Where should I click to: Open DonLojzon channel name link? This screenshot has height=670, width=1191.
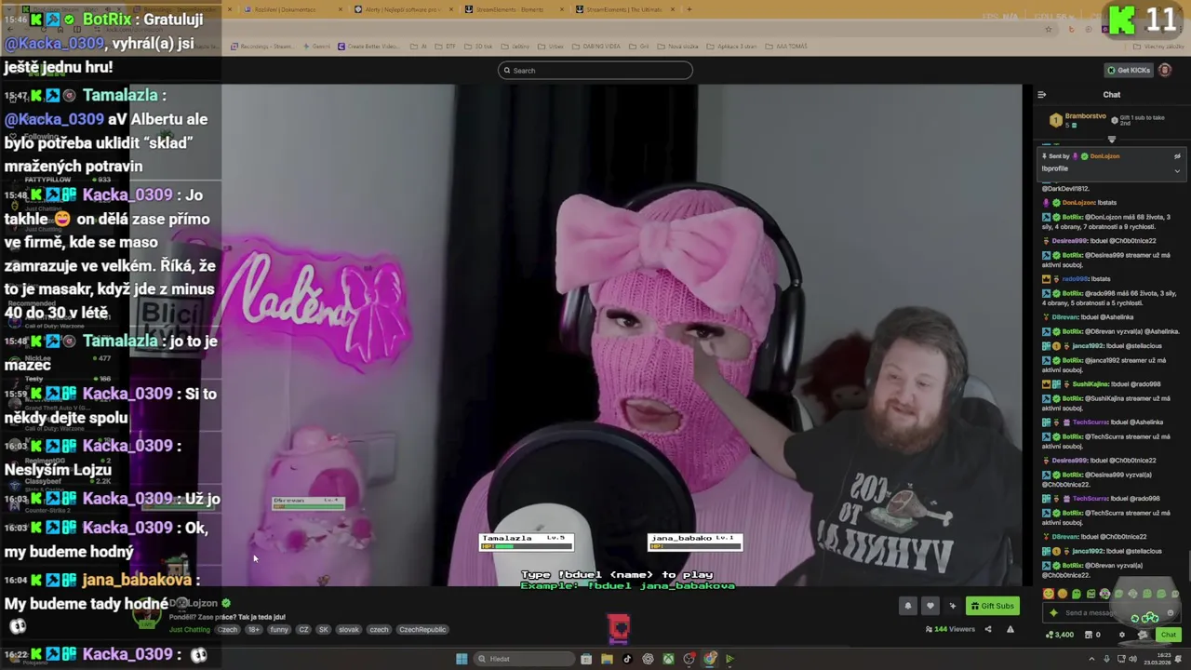pos(194,604)
